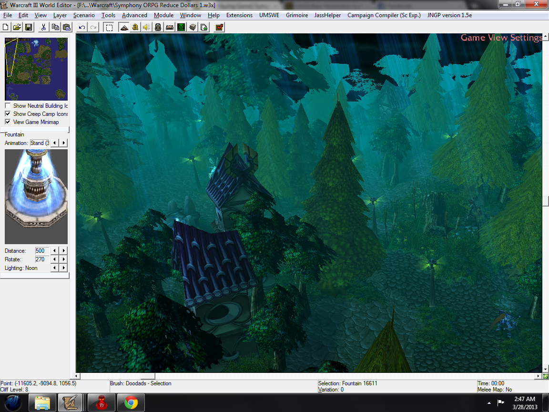Switch Lighting to next option
The height and width of the screenshot is (412, 549).
coord(63,268)
